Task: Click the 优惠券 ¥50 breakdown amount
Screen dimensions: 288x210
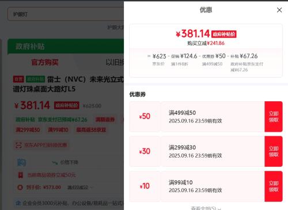Action: [x=214, y=56]
